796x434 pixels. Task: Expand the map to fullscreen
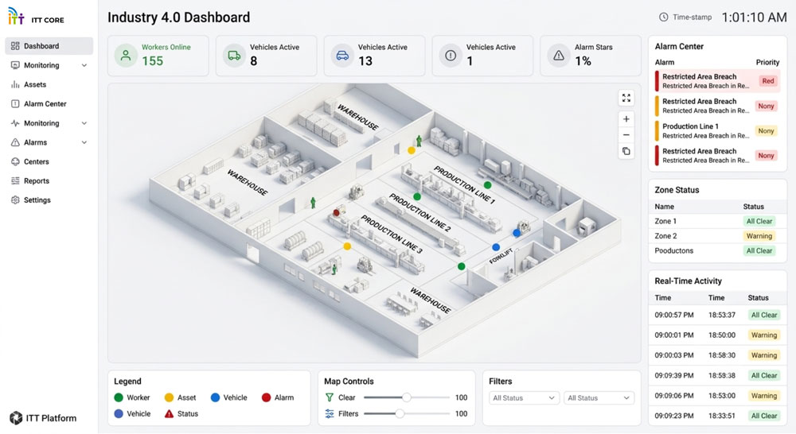(626, 98)
